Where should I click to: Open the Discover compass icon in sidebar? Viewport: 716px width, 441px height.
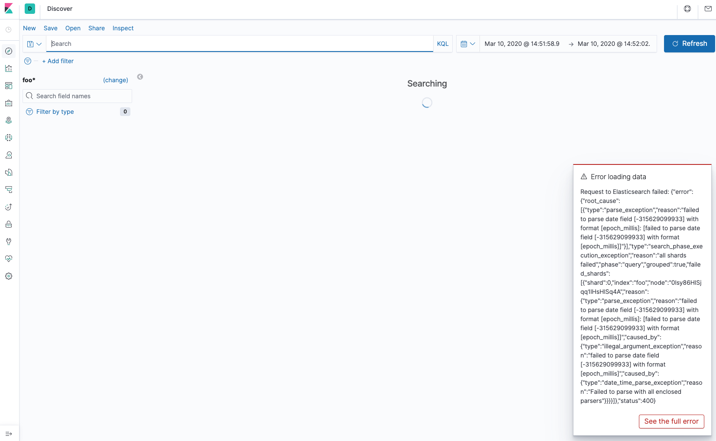9,51
